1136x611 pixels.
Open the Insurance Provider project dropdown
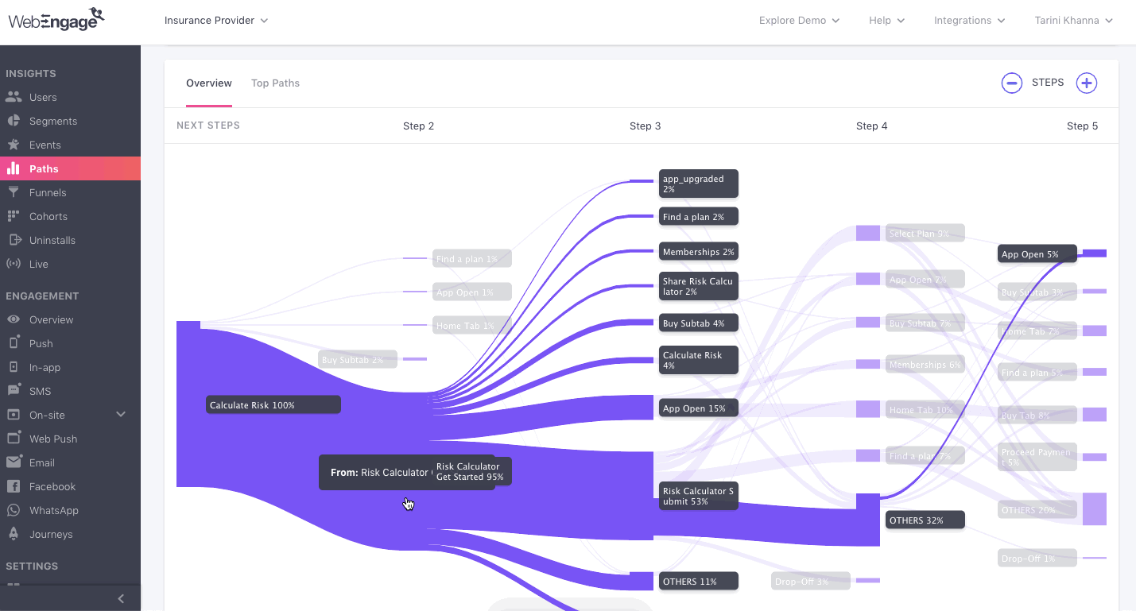216,20
